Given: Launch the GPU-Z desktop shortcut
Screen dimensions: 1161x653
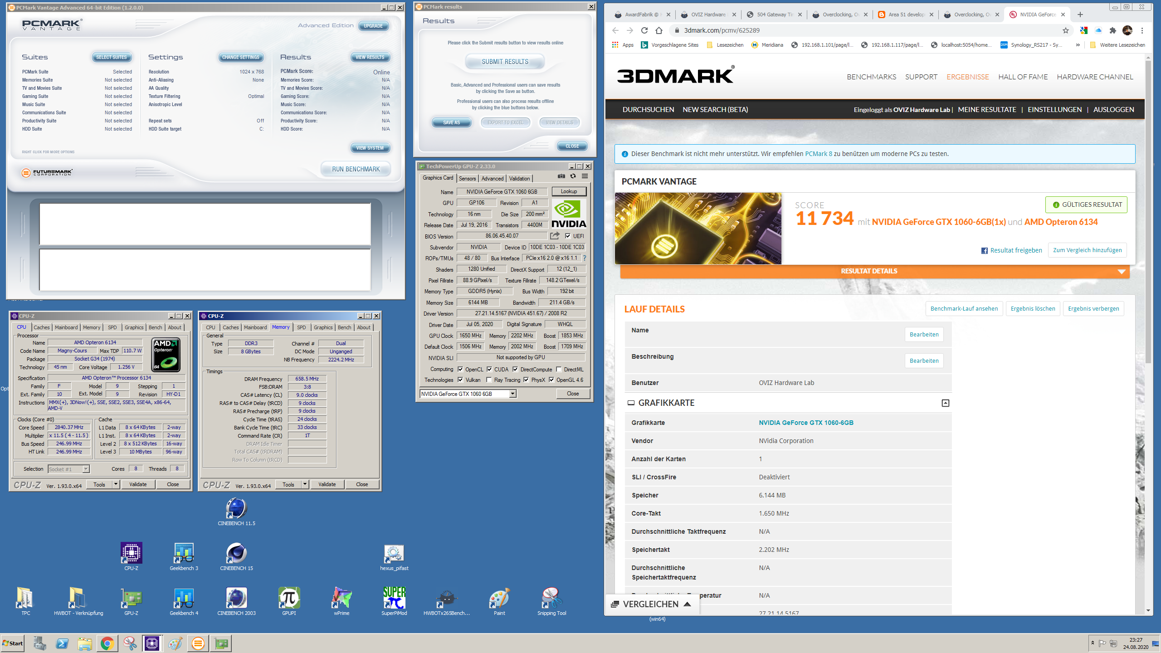Looking at the screenshot, I should click(x=132, y=601).
